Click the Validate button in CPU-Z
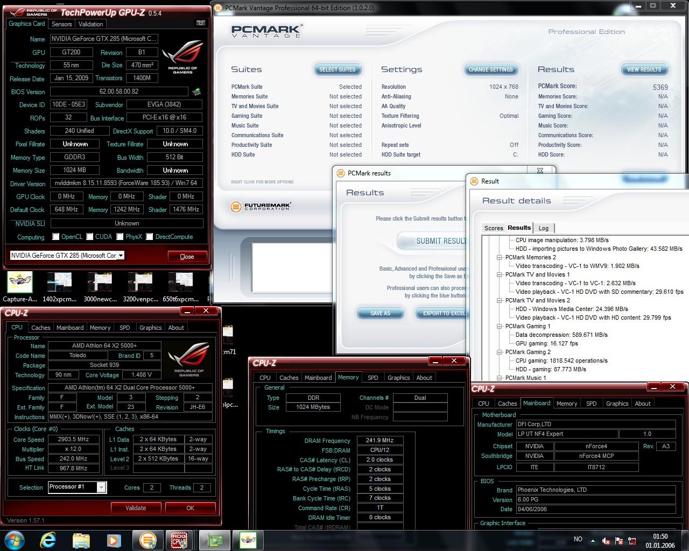The height and width of the screenshot is (551, 689). 136,508
